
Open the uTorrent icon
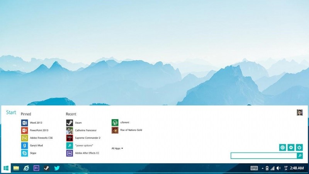click(115, 123)
